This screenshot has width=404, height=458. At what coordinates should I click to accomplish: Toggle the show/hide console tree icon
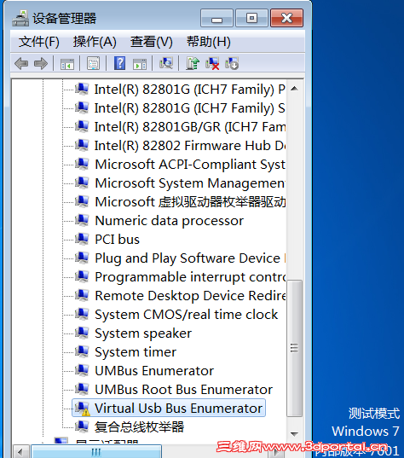(x=67, y=63)
